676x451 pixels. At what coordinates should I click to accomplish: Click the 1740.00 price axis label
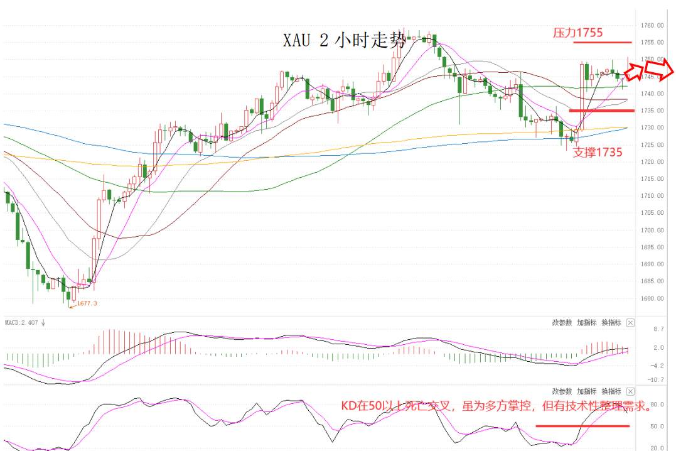652,94
